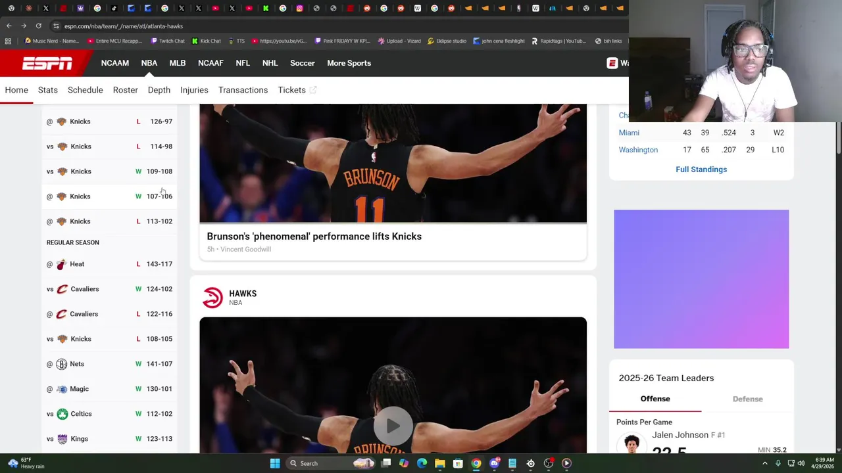
Task: Open the MLB menu in ESPN navigation
Action: tap(178, 63)
